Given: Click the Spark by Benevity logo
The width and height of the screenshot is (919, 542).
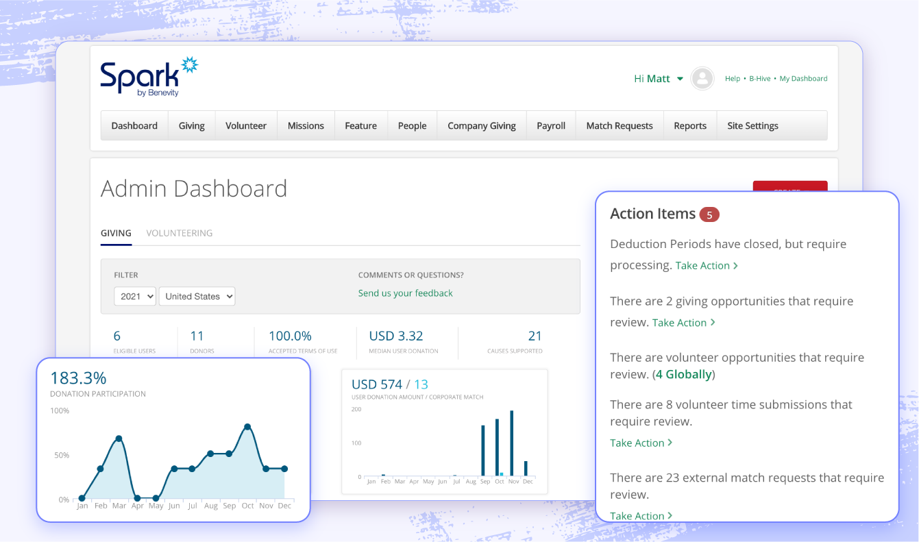Looking at the screenshot, I should click(x=149, y=77).
